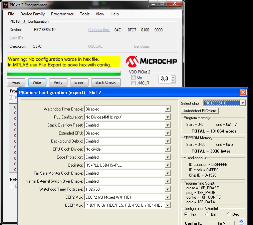Click the PICkit 2 Programmer title bar icon

point(5,5)
